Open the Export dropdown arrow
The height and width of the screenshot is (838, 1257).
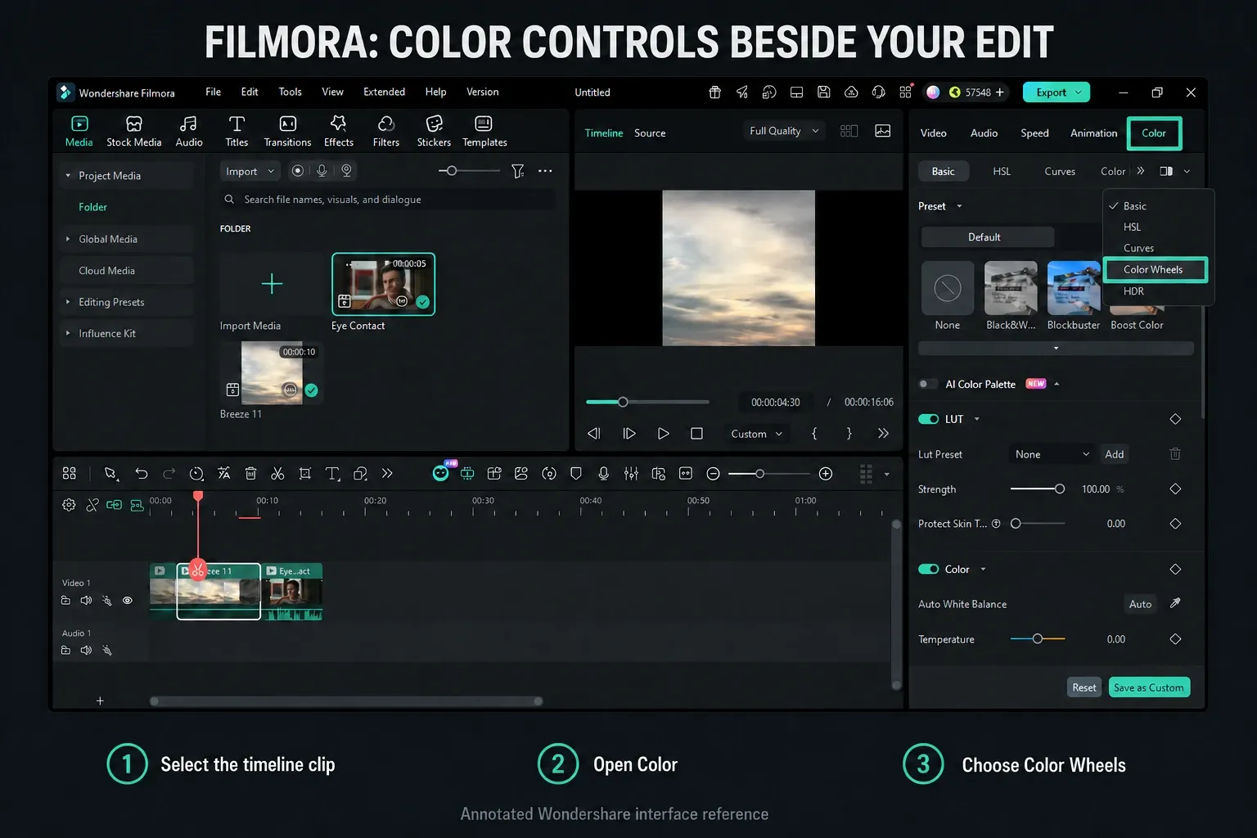pos(1079,92)
